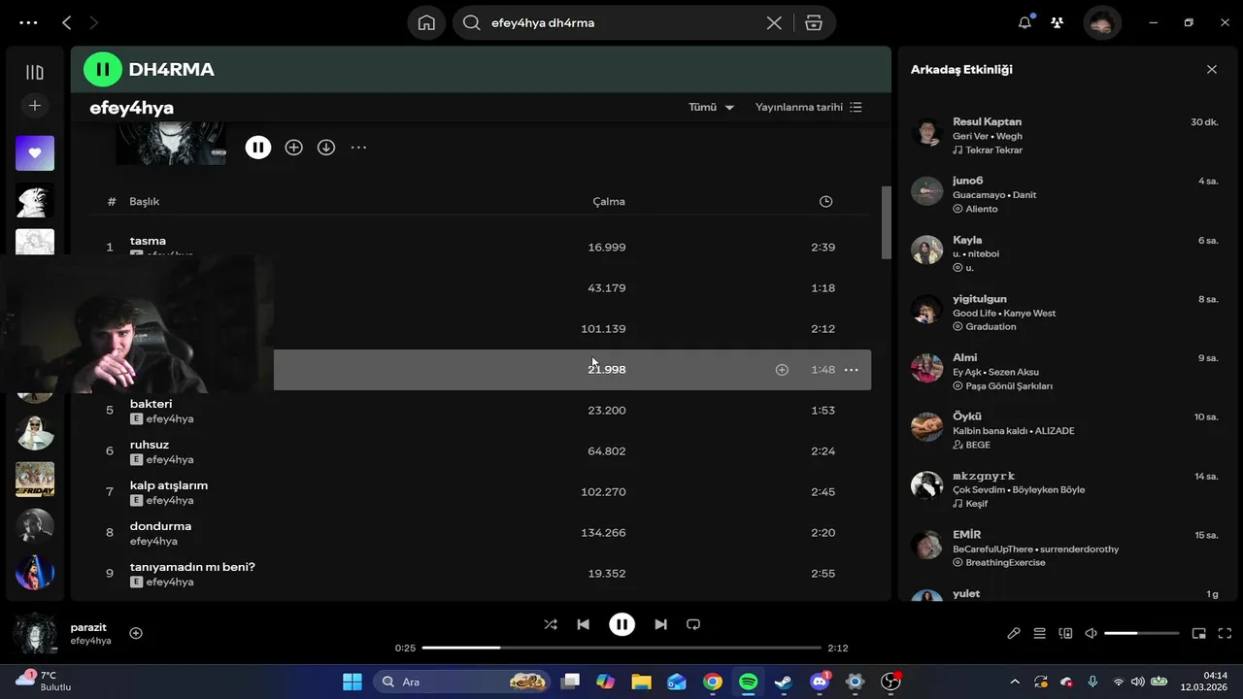Clear the search field text
Screen dimensions: 1243x699
774,22
